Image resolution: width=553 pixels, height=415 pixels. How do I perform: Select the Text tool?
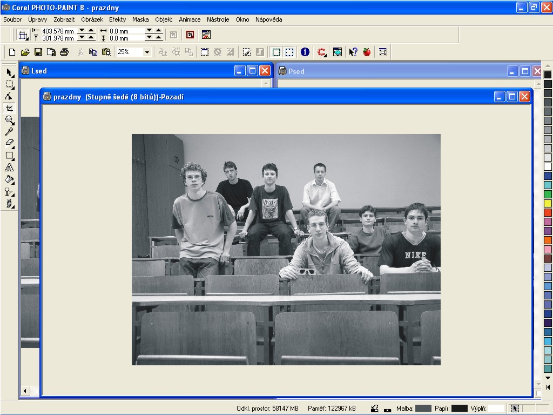point(9,168)
